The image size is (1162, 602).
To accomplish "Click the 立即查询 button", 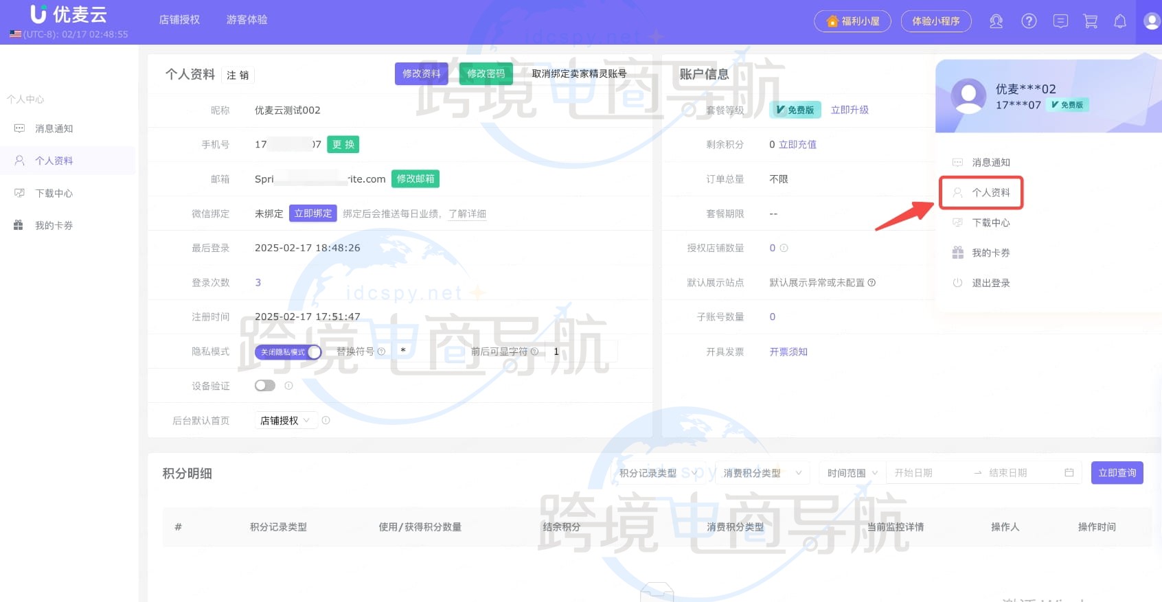I will point(1117,473).
